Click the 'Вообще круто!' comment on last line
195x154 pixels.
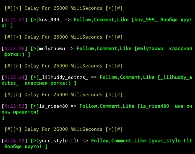(23, 146)
